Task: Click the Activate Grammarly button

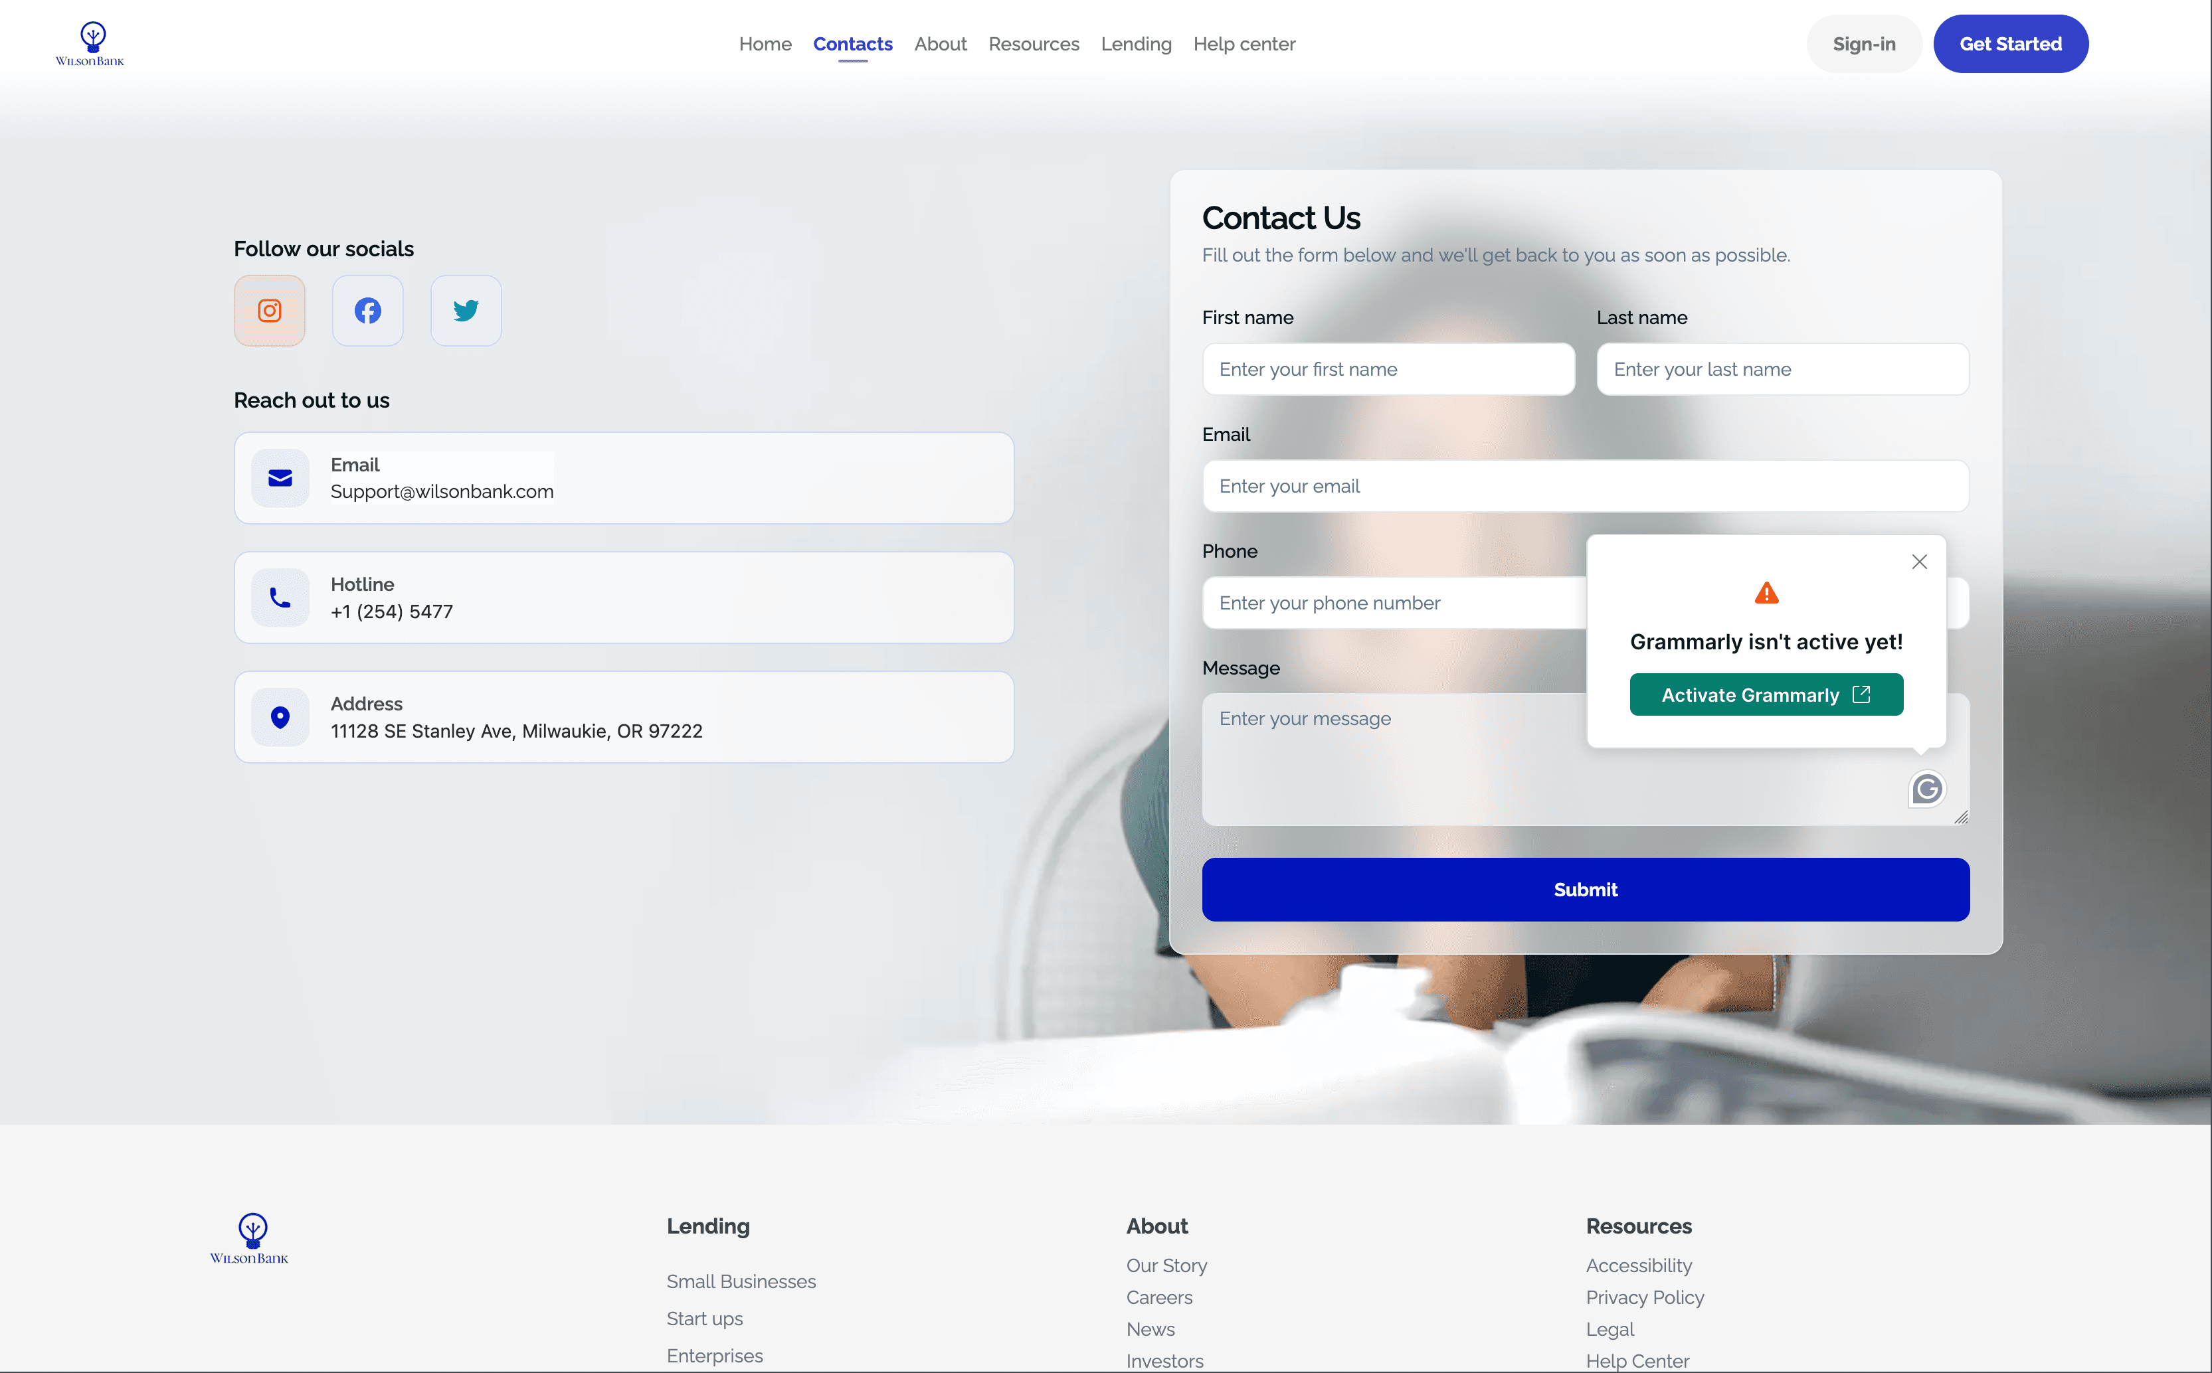Action: tap(1765, 694)
